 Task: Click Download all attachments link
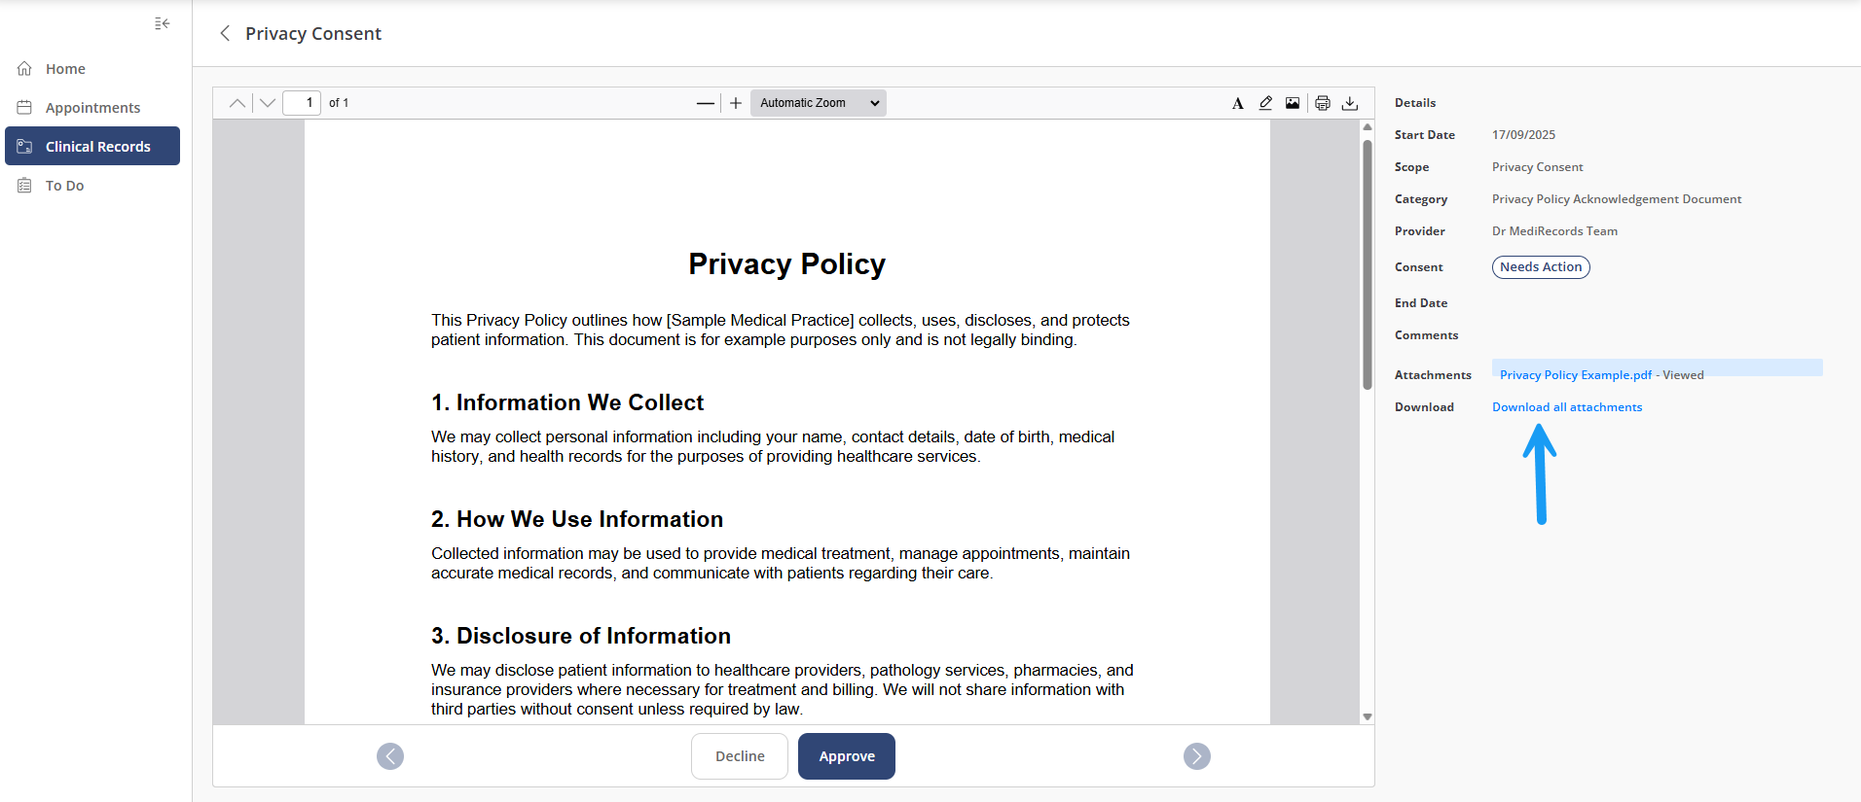pos(1566,407)
